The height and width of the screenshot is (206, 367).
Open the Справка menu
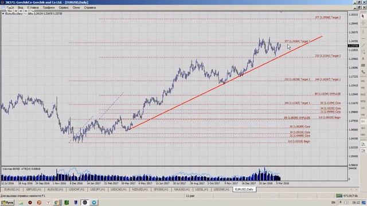[90, 7]
